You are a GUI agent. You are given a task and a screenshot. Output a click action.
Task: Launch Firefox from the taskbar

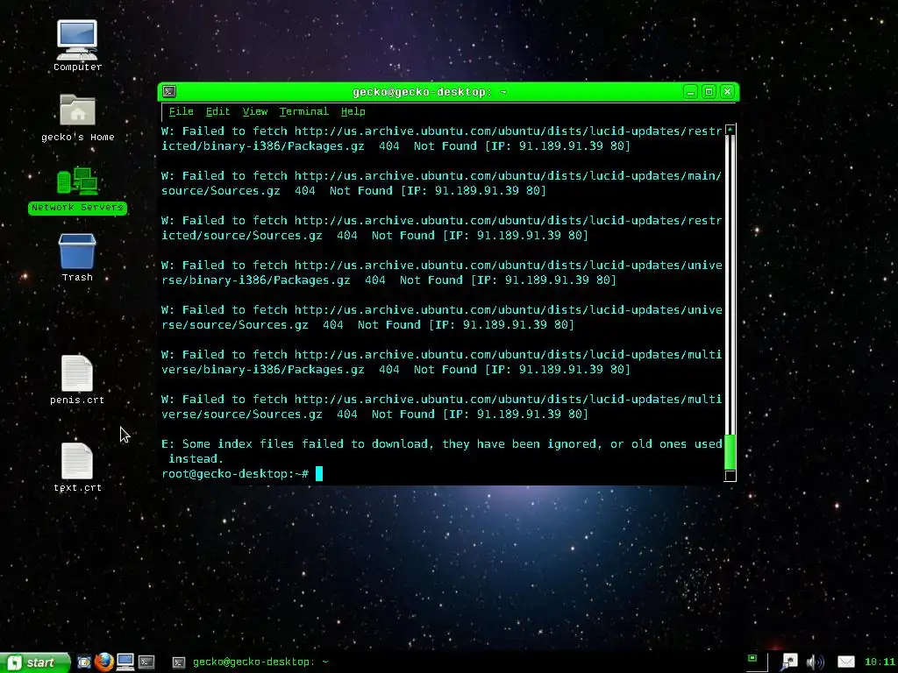[x=104, y=662]
